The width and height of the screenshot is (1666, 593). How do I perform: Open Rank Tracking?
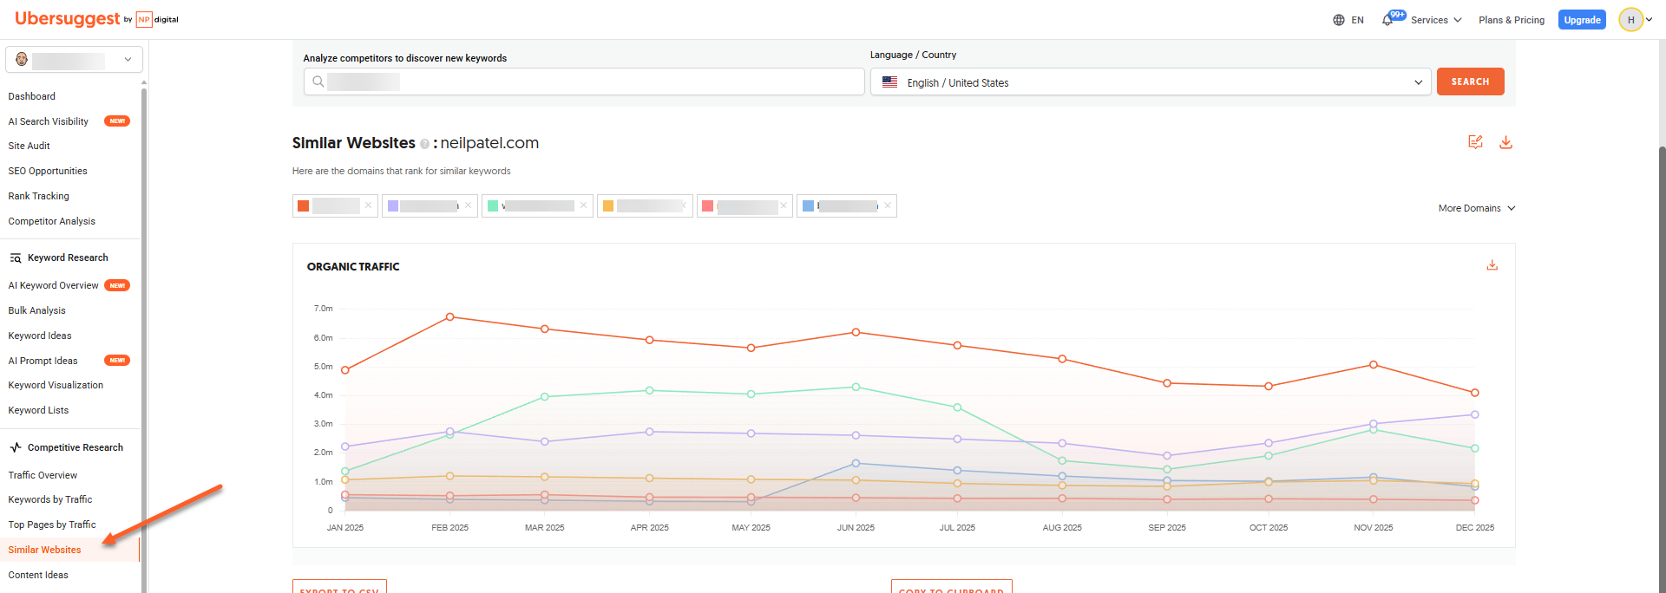pyautogui.click(x=39, y=196)
